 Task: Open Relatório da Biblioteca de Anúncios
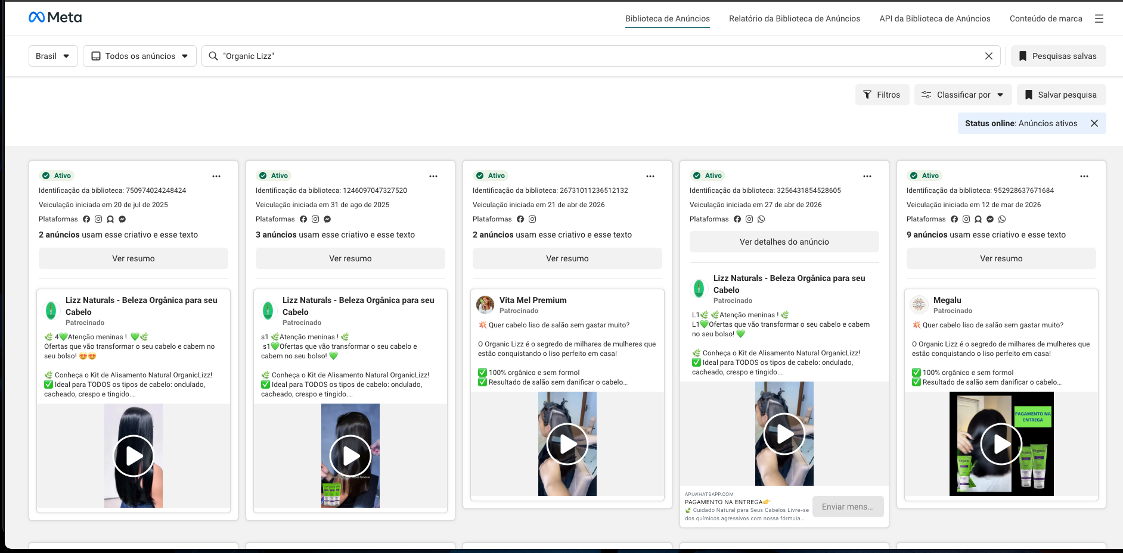795,18
